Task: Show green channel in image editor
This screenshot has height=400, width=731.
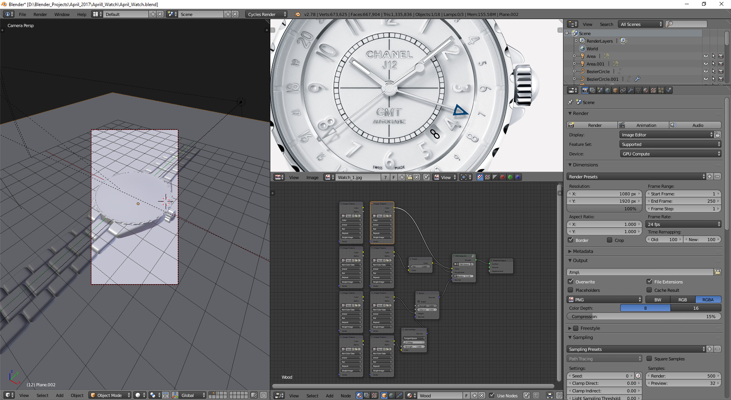Action: 510,177
